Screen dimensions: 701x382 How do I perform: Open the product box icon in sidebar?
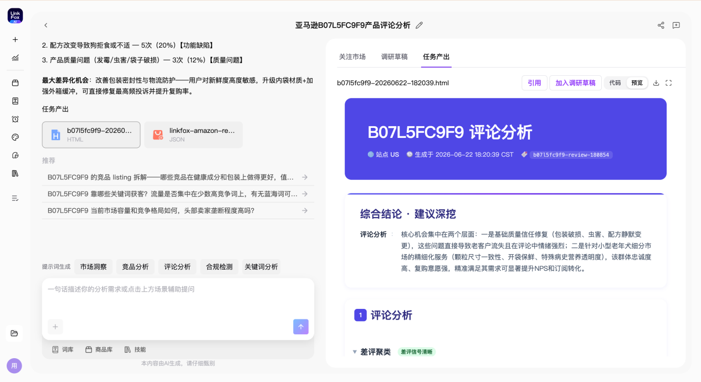15,83
